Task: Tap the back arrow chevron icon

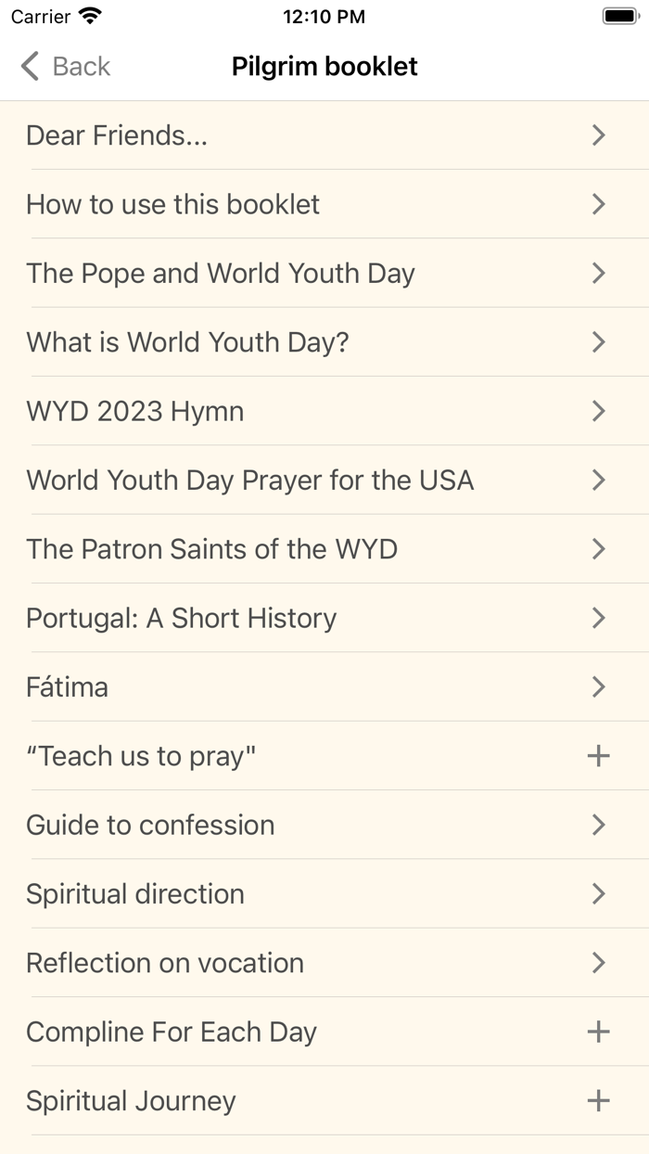Action: (x=28, y=66)
